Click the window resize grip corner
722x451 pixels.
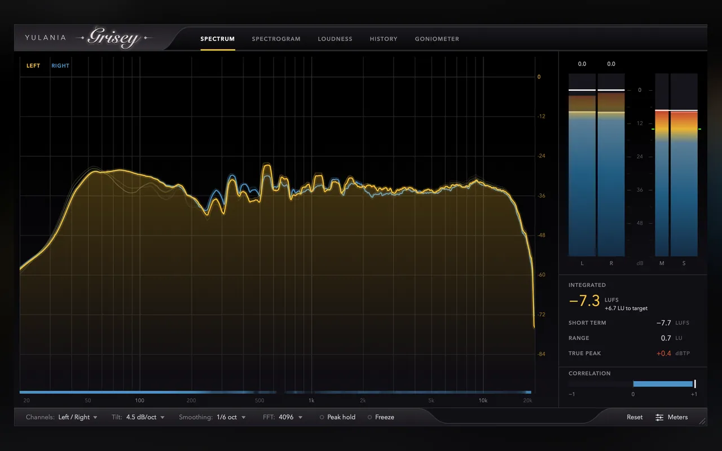pos(702,421)
